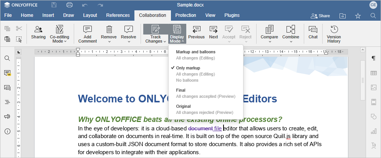
Task: Click the struck-through word "document"
Action: (200, 128)
